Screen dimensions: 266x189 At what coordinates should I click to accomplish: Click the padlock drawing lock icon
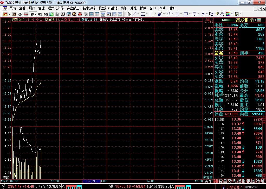click(x=222, y=14)
